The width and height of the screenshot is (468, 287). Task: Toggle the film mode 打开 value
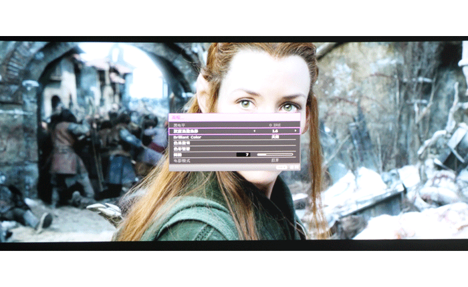click(275, 160)
